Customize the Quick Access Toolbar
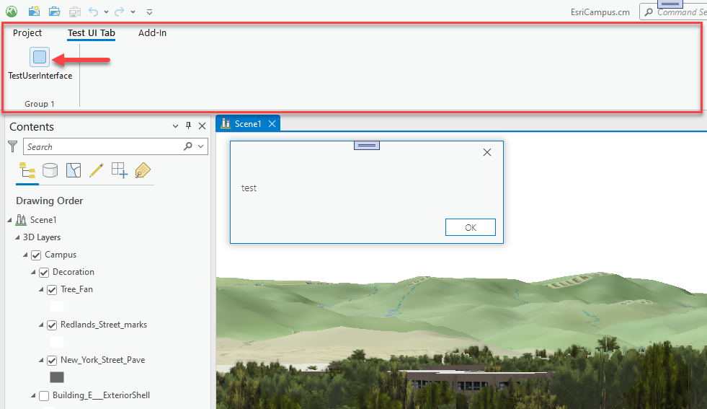This screenshot has width=707, height=409. coord(150,12)
